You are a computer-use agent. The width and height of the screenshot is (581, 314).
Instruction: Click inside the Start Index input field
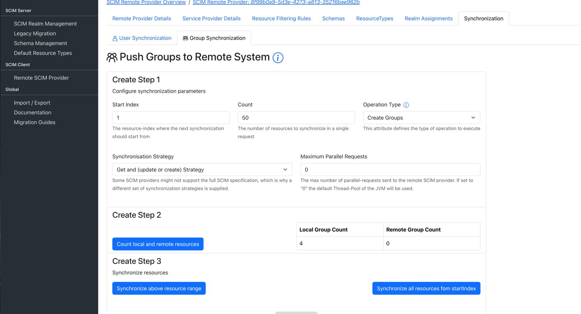tap(171, 117)
